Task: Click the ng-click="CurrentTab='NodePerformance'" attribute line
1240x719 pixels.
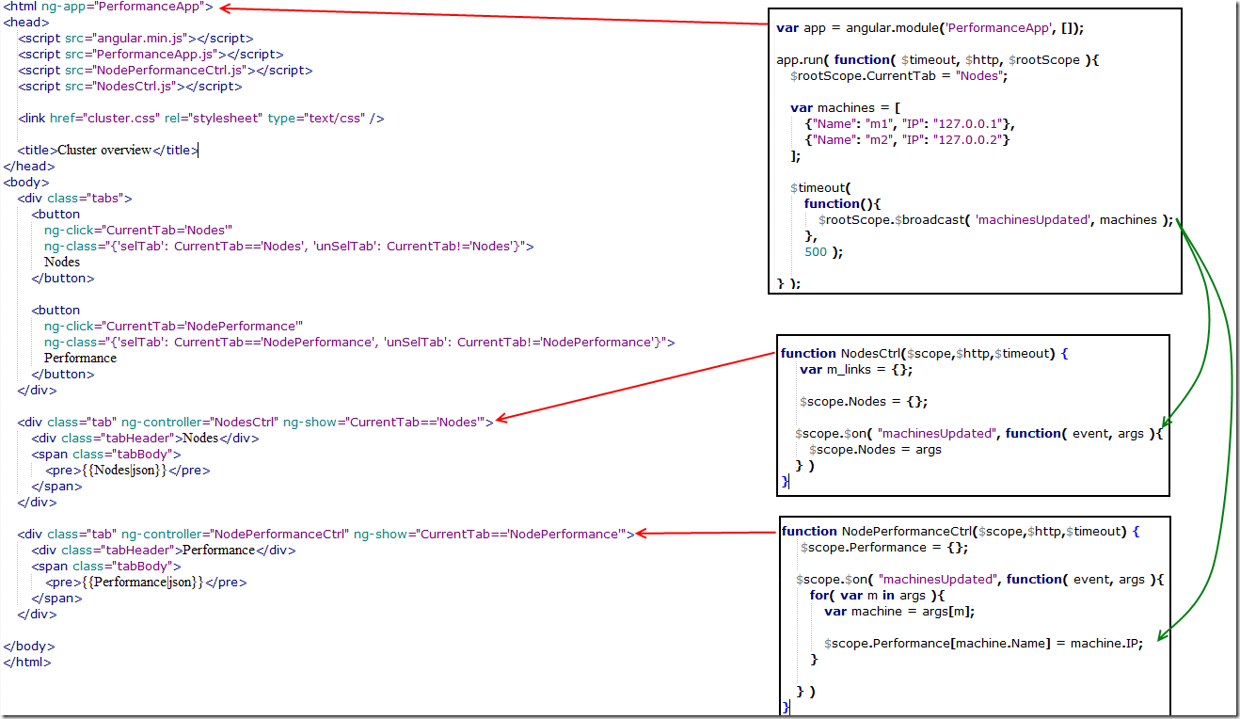Action: [173, 326]
